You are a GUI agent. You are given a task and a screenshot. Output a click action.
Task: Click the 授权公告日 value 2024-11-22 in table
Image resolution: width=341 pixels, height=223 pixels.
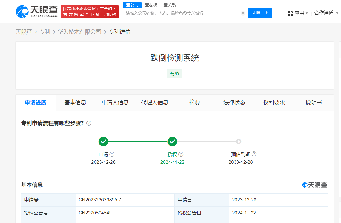click(x=244, y=213)
